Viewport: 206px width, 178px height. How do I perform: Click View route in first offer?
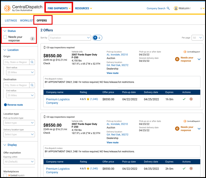click(x=113, y=73)
